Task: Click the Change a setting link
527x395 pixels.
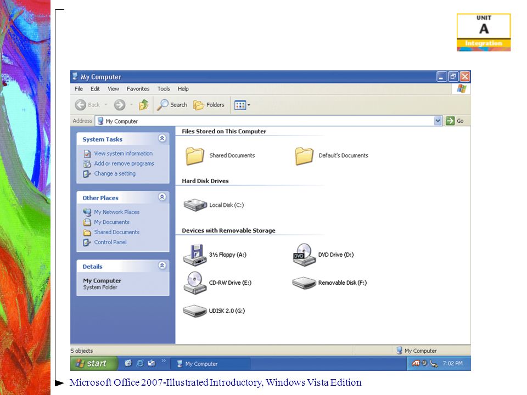Action: (115, 174)
